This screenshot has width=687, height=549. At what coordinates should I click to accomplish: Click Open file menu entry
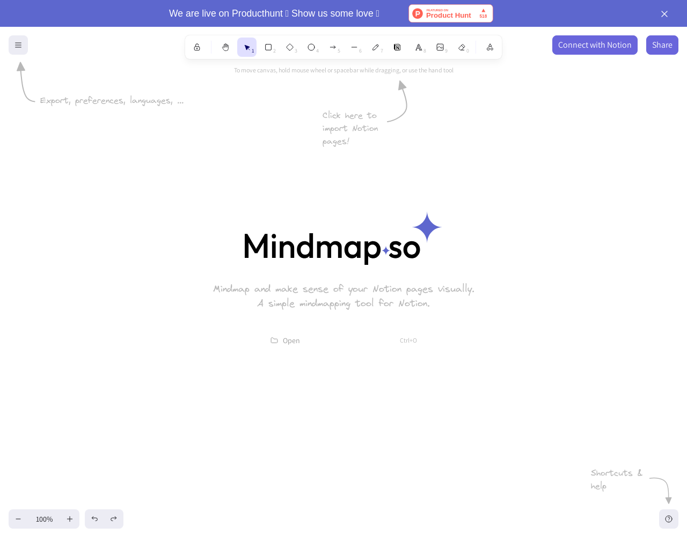[343, 340]
